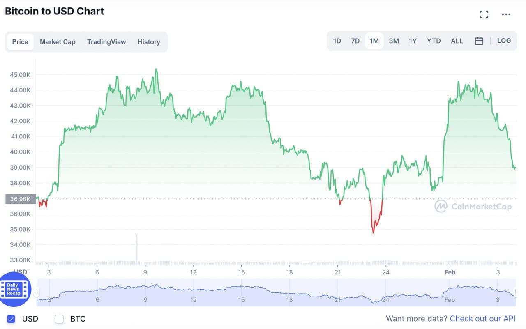Follow the Check out our API link
This screenshot has height=329, width=526.
[482, 319]
